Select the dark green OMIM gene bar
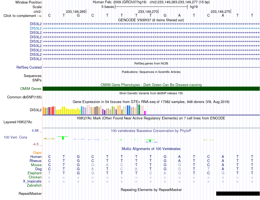Screen dimensions: 260x200 (151, 89)
